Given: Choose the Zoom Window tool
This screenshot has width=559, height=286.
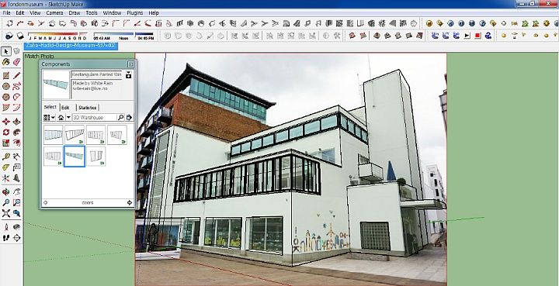Looking at the screenshot, I should tap(16, 203).
